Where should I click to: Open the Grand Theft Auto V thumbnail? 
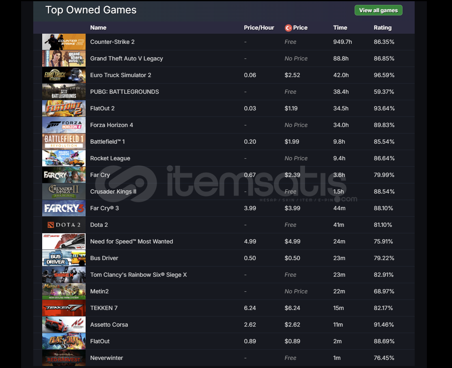[64, 58]
